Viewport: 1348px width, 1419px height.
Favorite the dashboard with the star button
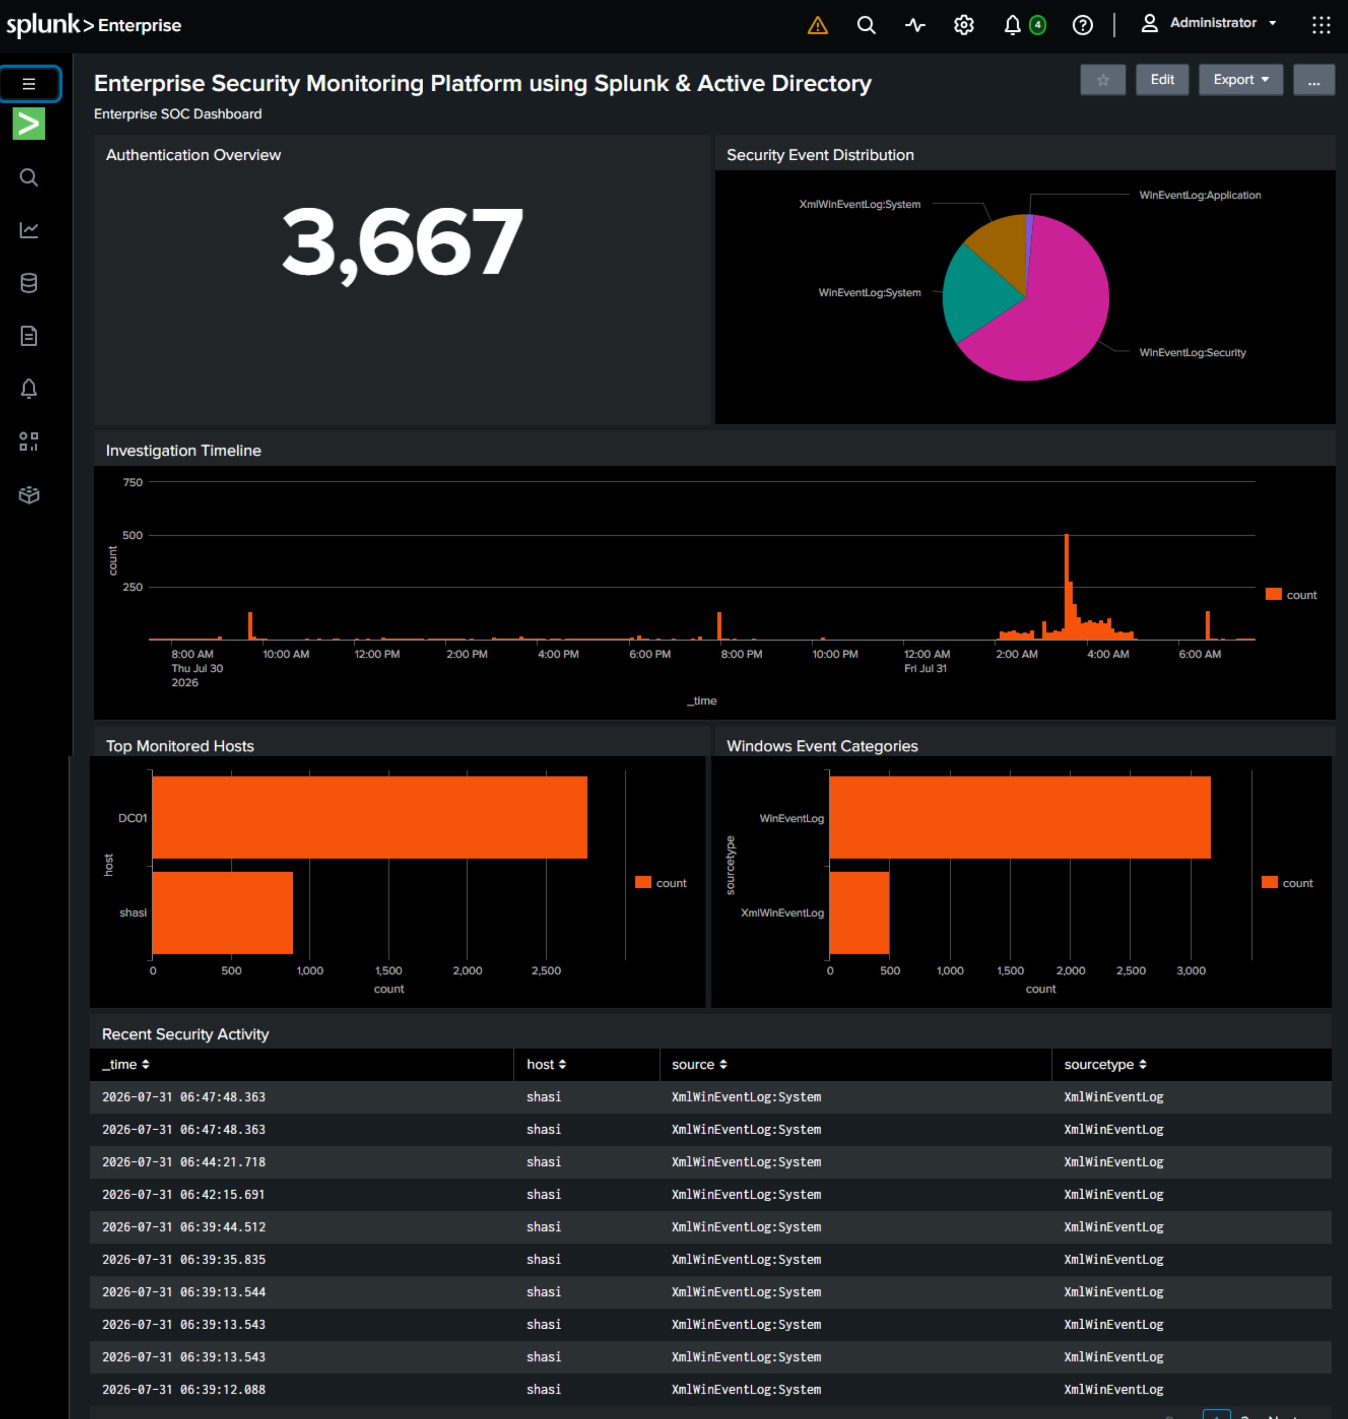click(1103, 80)
